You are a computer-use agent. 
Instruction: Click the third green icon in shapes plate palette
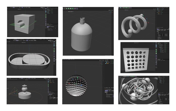click(x=156, y=53)
